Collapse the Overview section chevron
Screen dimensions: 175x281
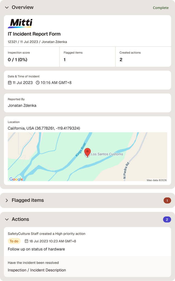7,8
